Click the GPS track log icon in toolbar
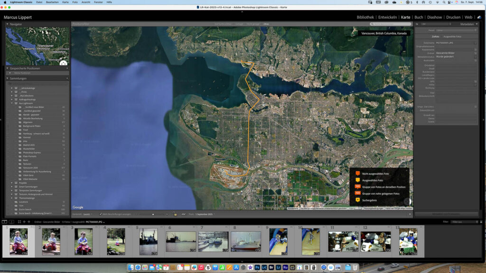The height and width of the screenshot is (273, 486). pos(184,214)
